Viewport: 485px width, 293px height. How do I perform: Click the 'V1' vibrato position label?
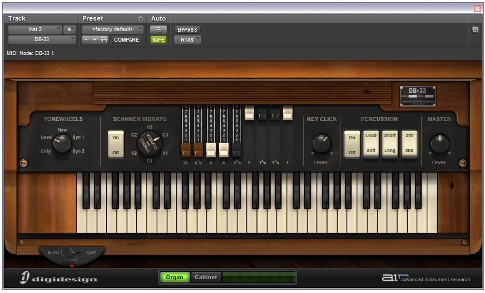(165, 153)
